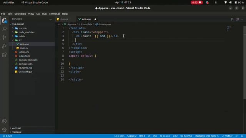Click the UTF-8 encoding setting

click(x=142, y=136)
